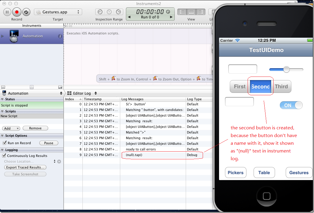Click the Editor Log grid icon
314x213 pixels.
(69, 93)
